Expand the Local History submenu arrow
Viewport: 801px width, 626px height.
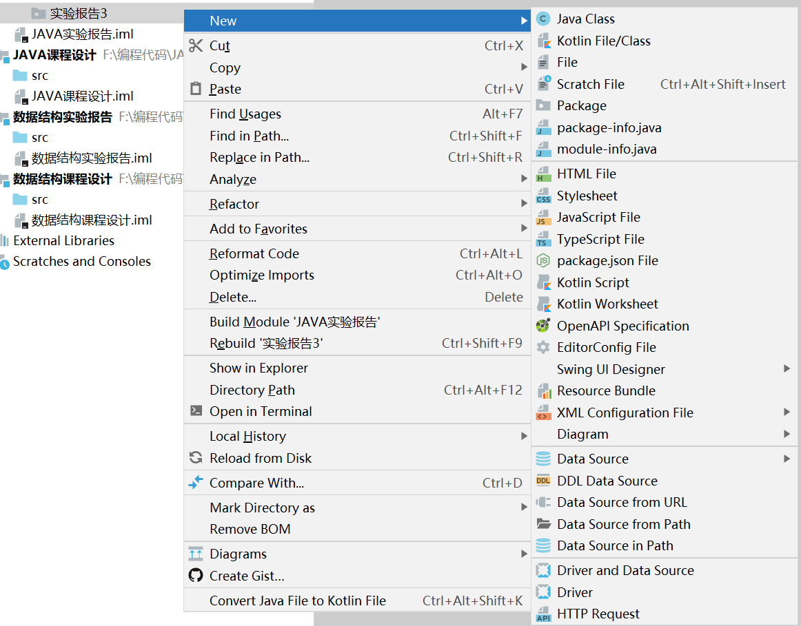[524, 436]
